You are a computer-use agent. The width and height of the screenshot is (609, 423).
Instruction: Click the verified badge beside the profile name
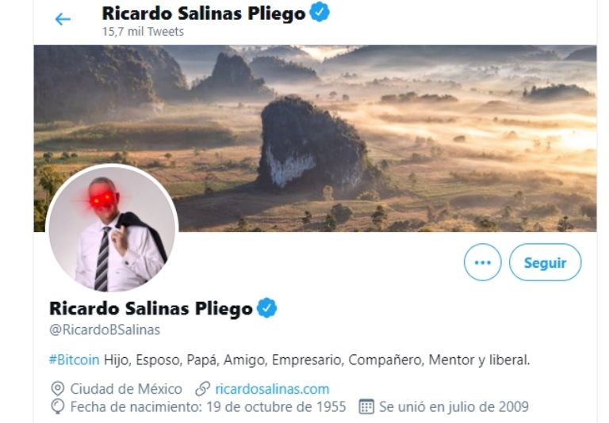266,307
